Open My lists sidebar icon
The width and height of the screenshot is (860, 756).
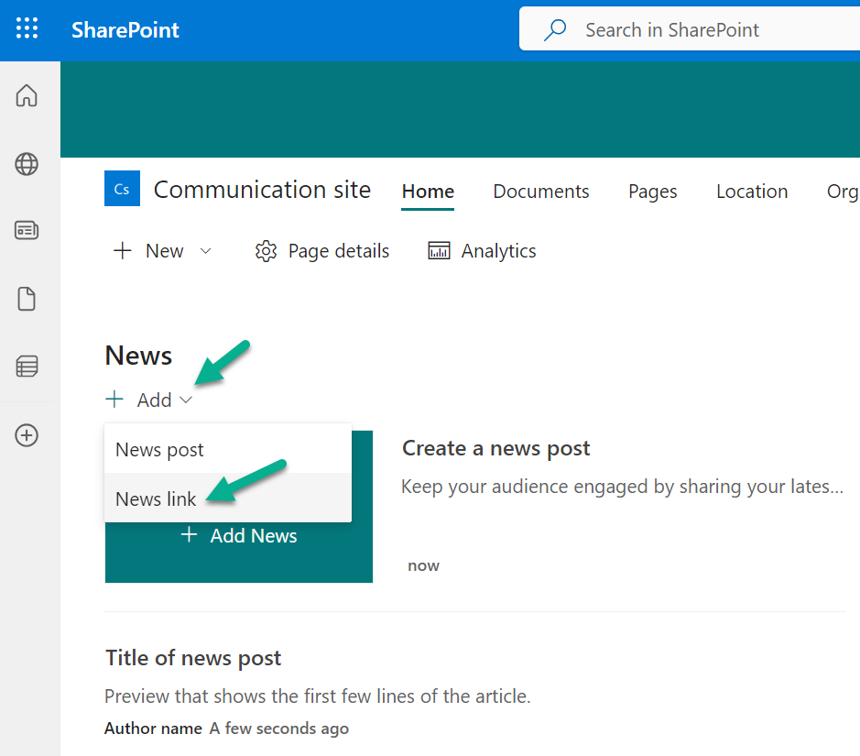(27, 367)
